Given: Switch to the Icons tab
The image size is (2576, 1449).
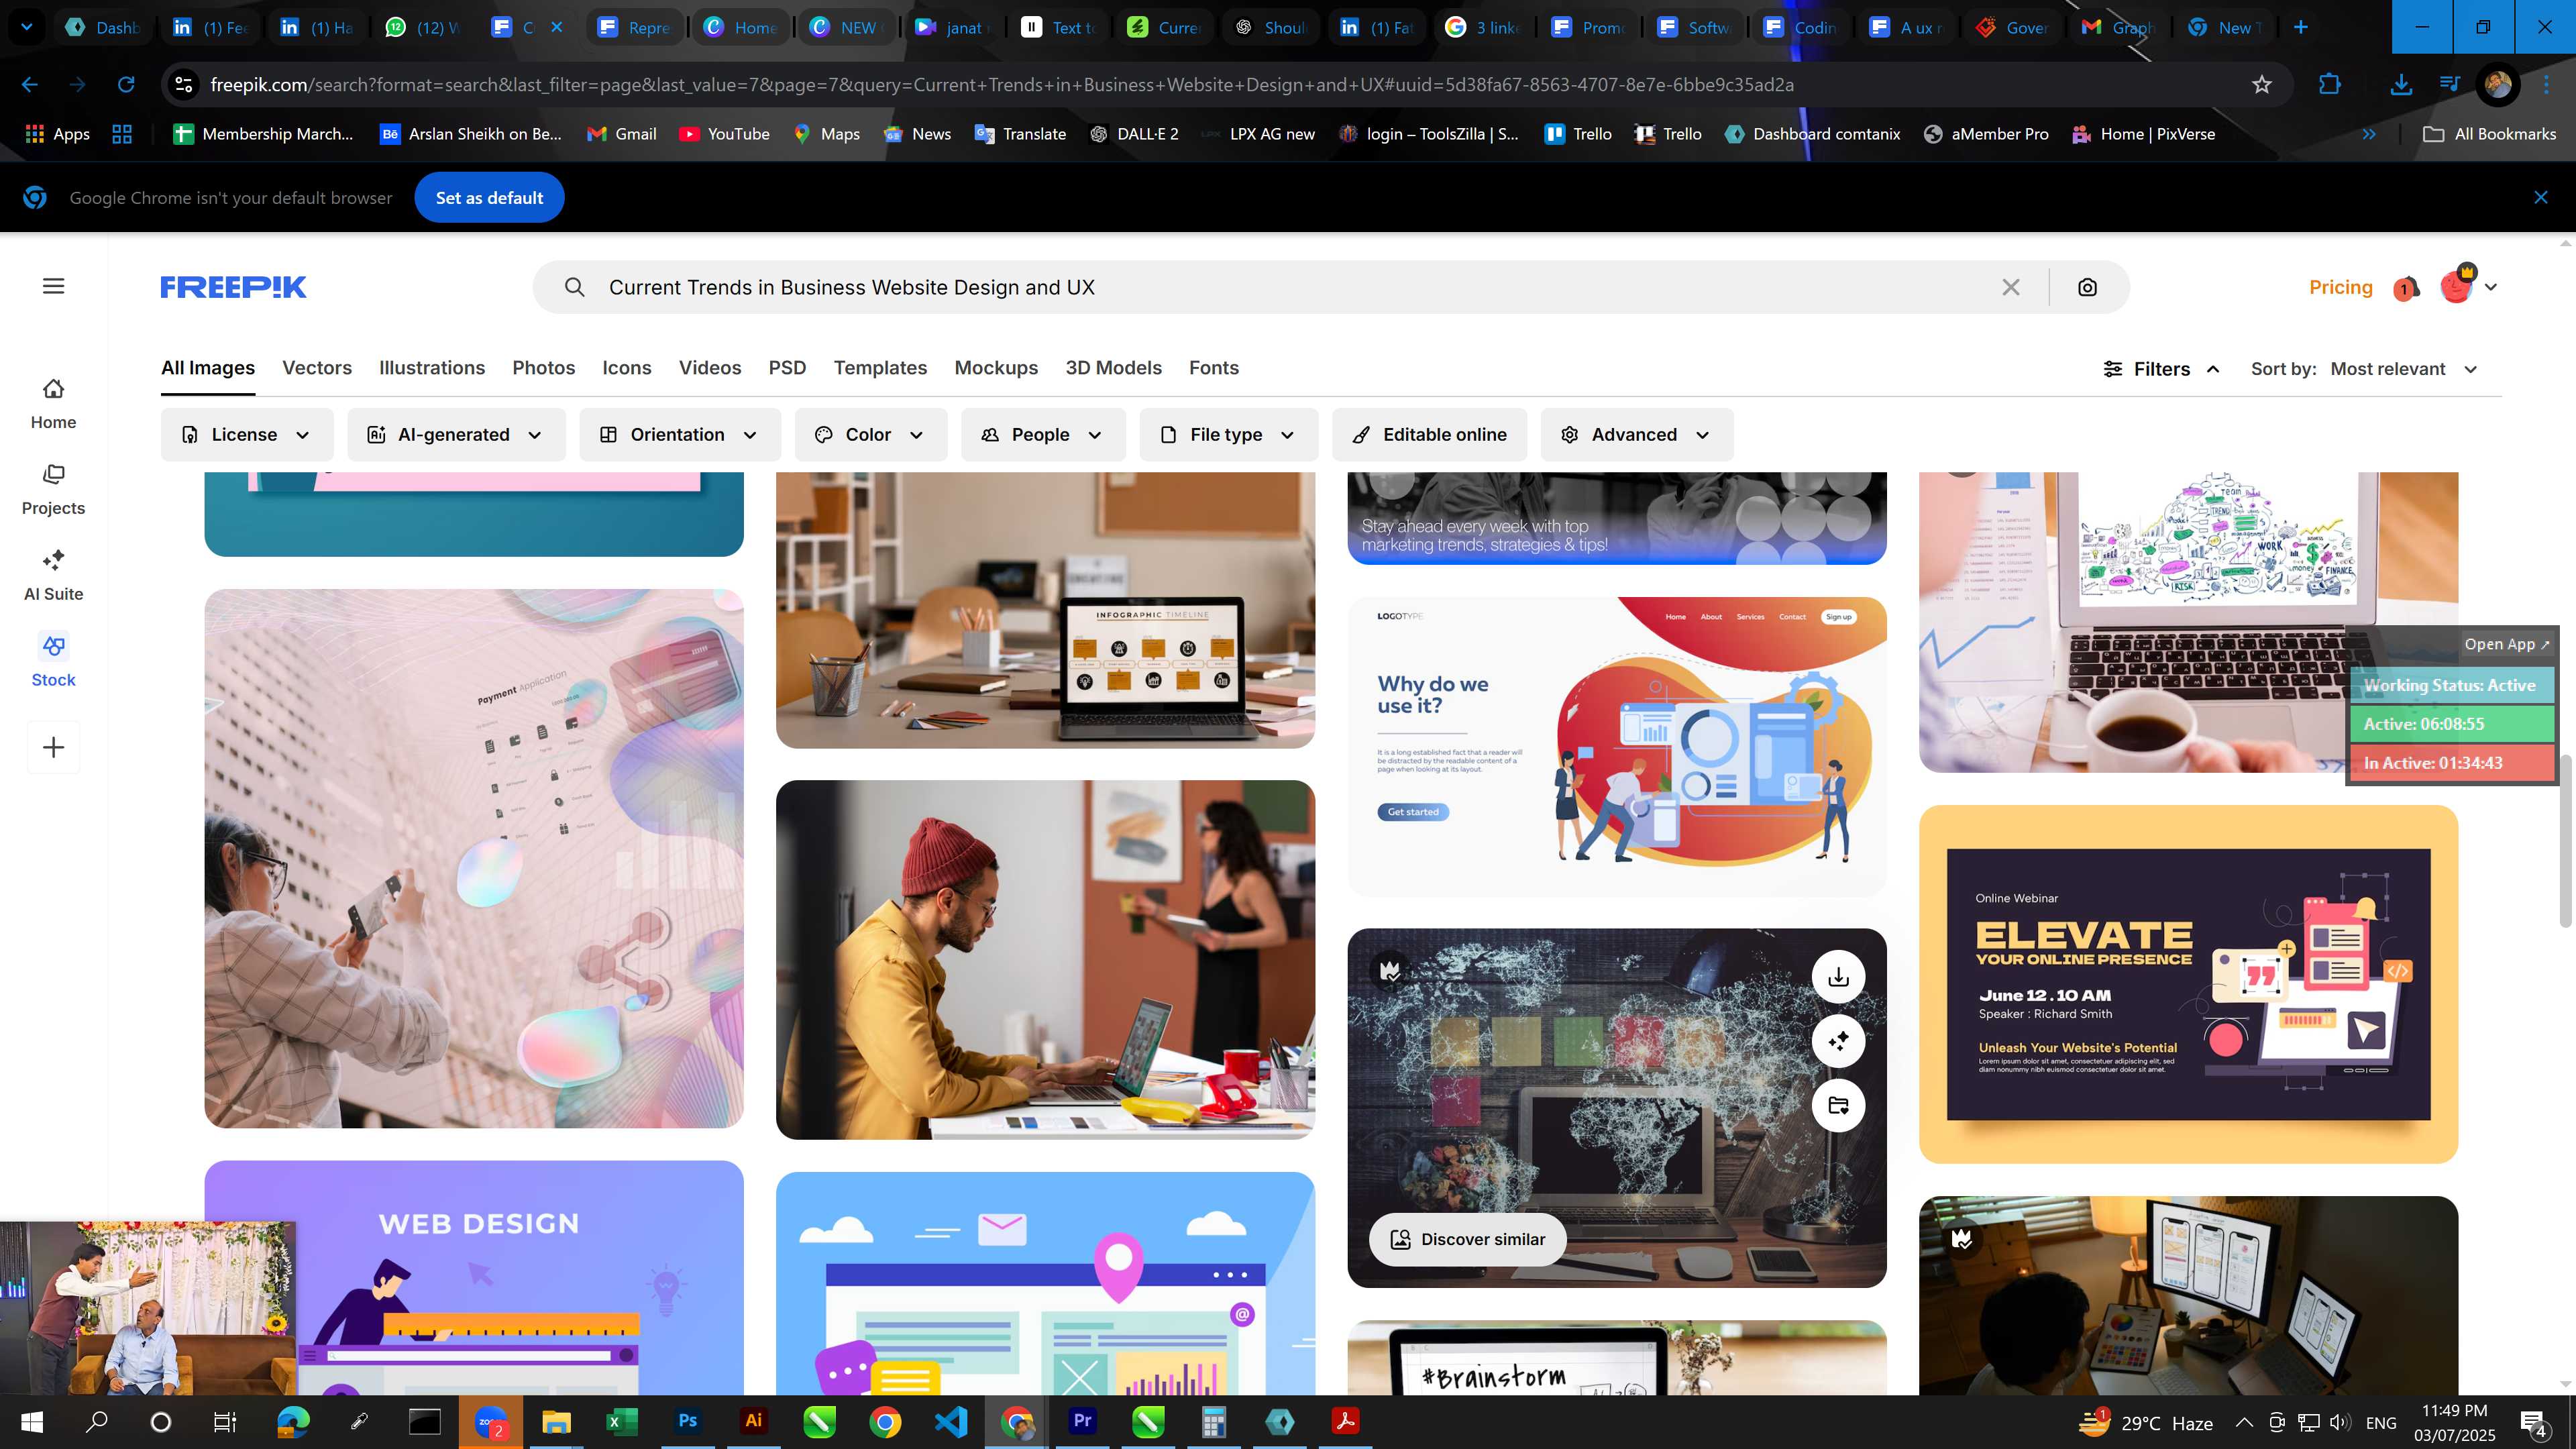Looking at the screenshot, I should (x=627, y=368).
